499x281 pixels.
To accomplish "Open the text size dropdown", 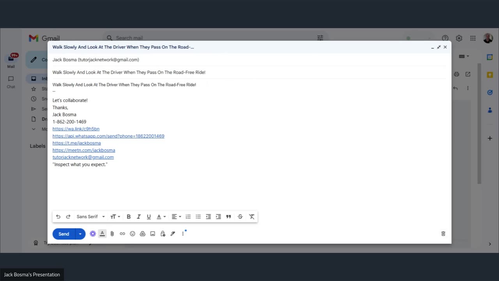I will pos(115,217).
